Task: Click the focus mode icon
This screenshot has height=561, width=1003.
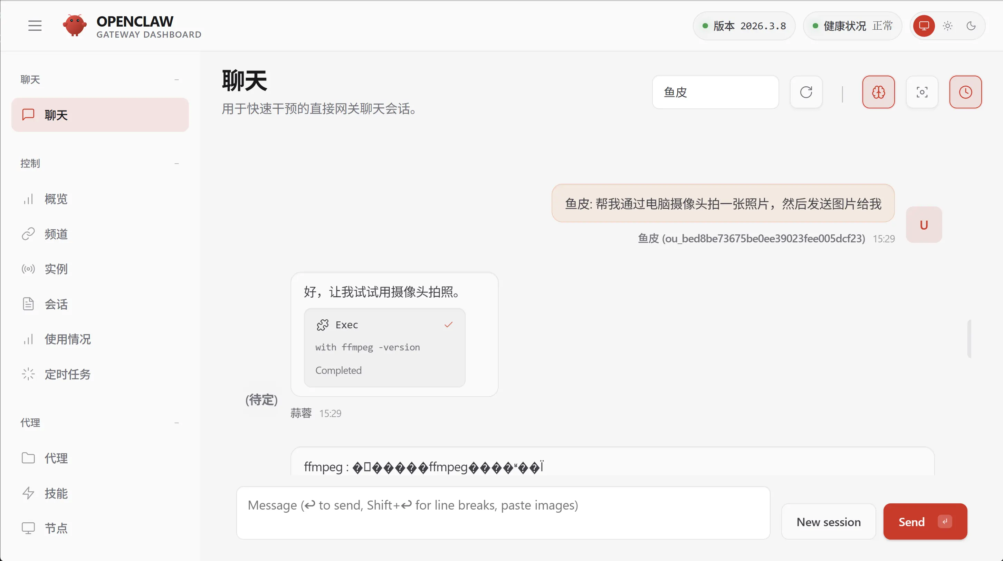Action: tap(921, 92)
